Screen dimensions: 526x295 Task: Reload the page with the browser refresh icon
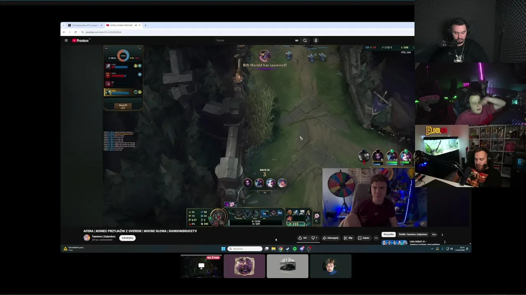(x=76, y=32)
